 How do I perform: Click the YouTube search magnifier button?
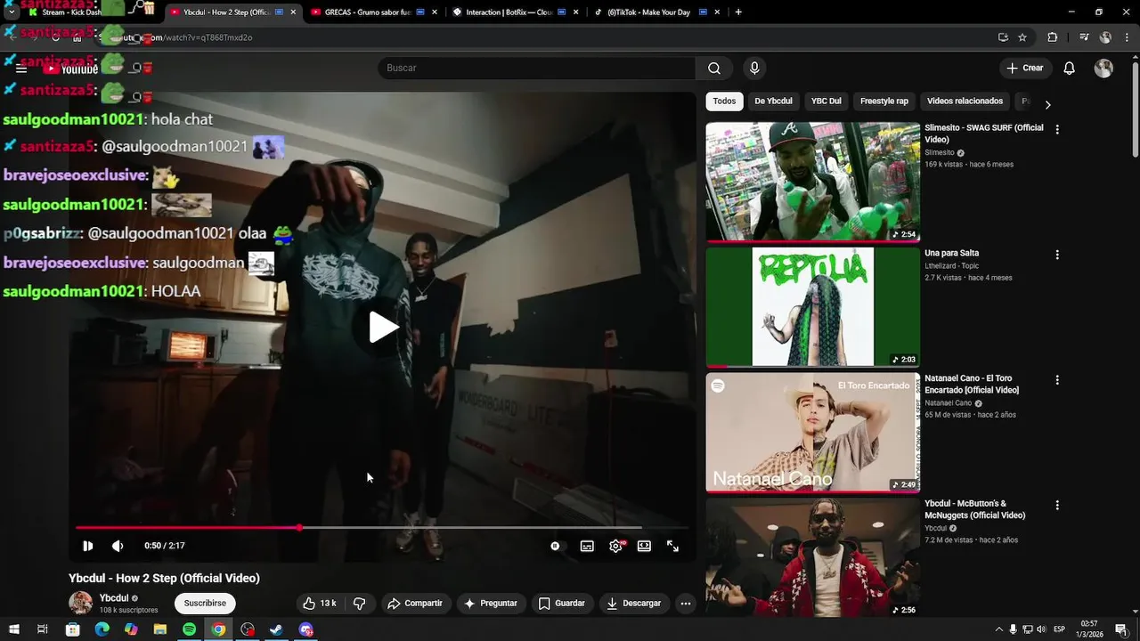pyautogui.click(x=714, y=69)
